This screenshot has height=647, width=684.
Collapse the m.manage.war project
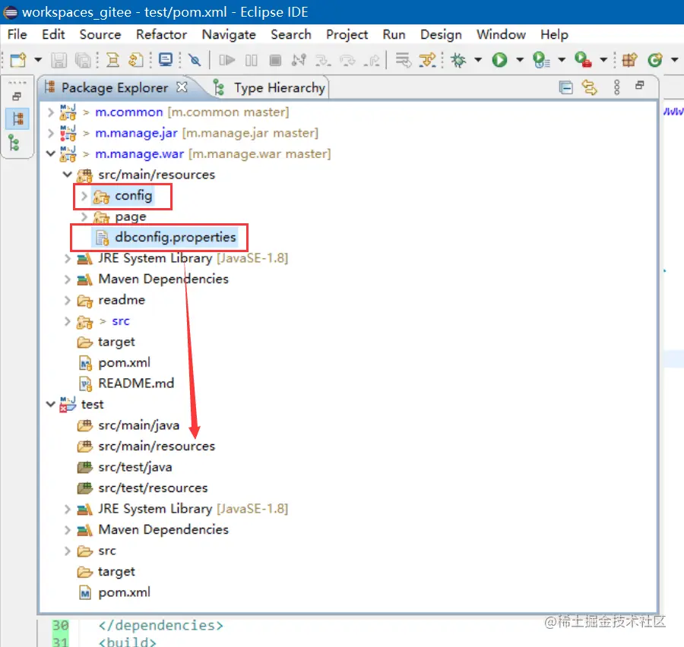click(51, 153)
